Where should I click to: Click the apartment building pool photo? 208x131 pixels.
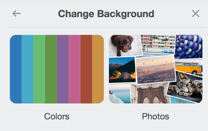157,44
